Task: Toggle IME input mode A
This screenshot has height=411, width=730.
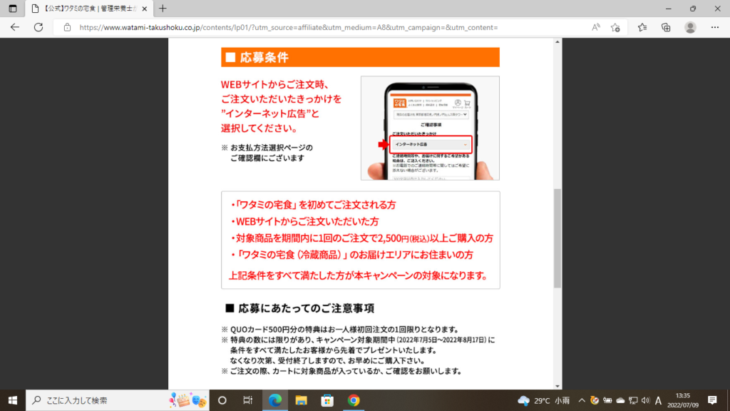Action: [658, 400]
